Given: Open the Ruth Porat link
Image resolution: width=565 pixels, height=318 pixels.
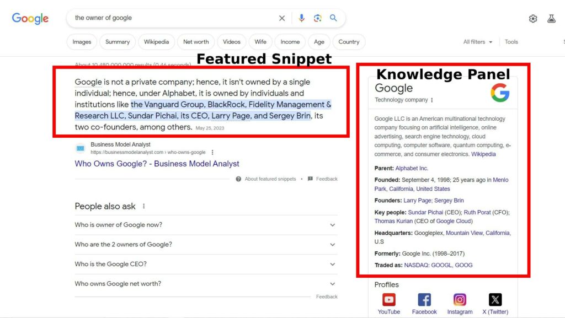Looking at the screenshot, I should click(477, 212).
